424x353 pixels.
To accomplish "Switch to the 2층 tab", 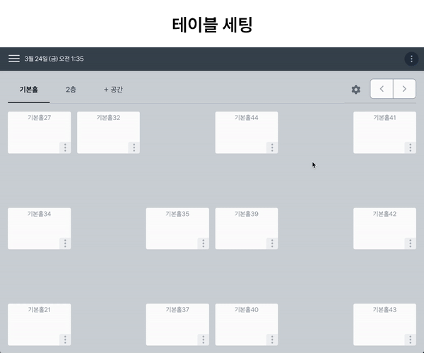I will tap(71, 90).
